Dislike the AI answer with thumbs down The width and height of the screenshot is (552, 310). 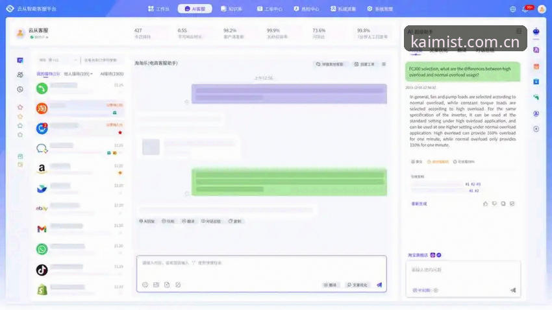494,204
